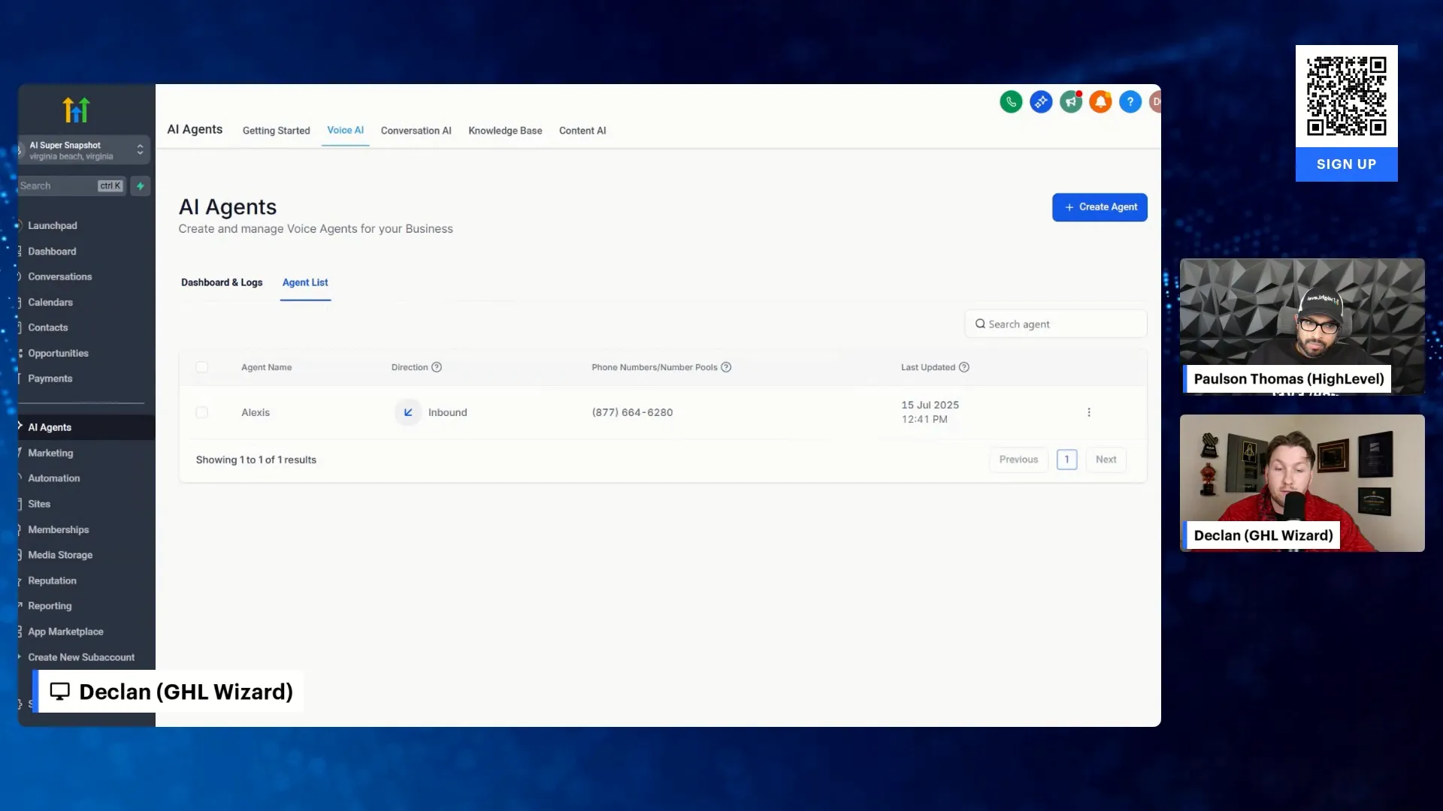Click the Paulson Thomas video thumbnail

coord(1302,327)
